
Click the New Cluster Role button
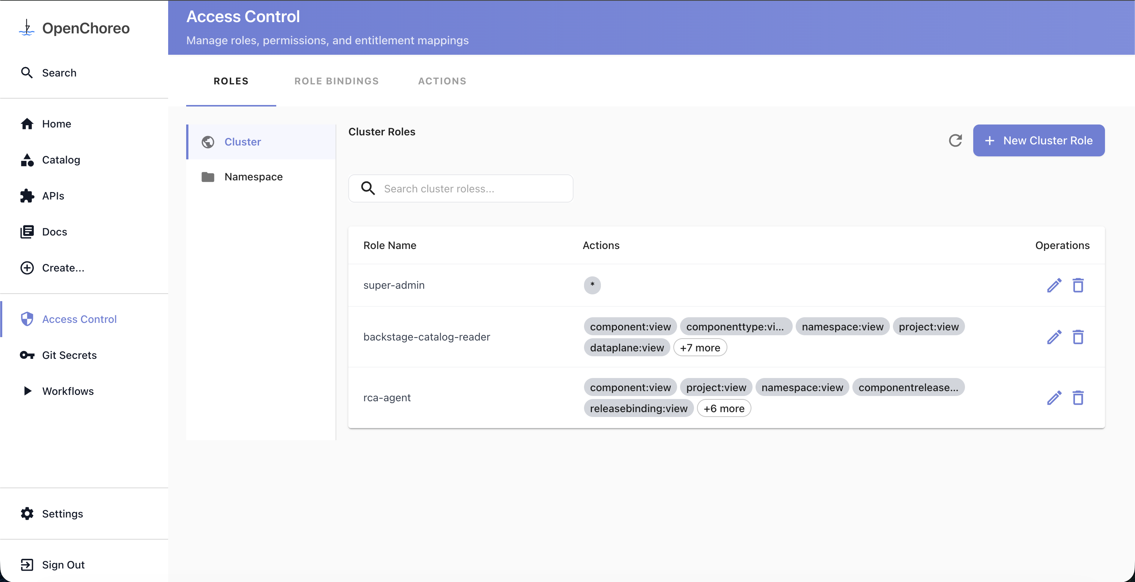coord(1039,140)
